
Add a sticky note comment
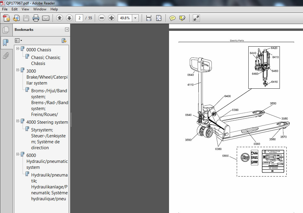172,18
